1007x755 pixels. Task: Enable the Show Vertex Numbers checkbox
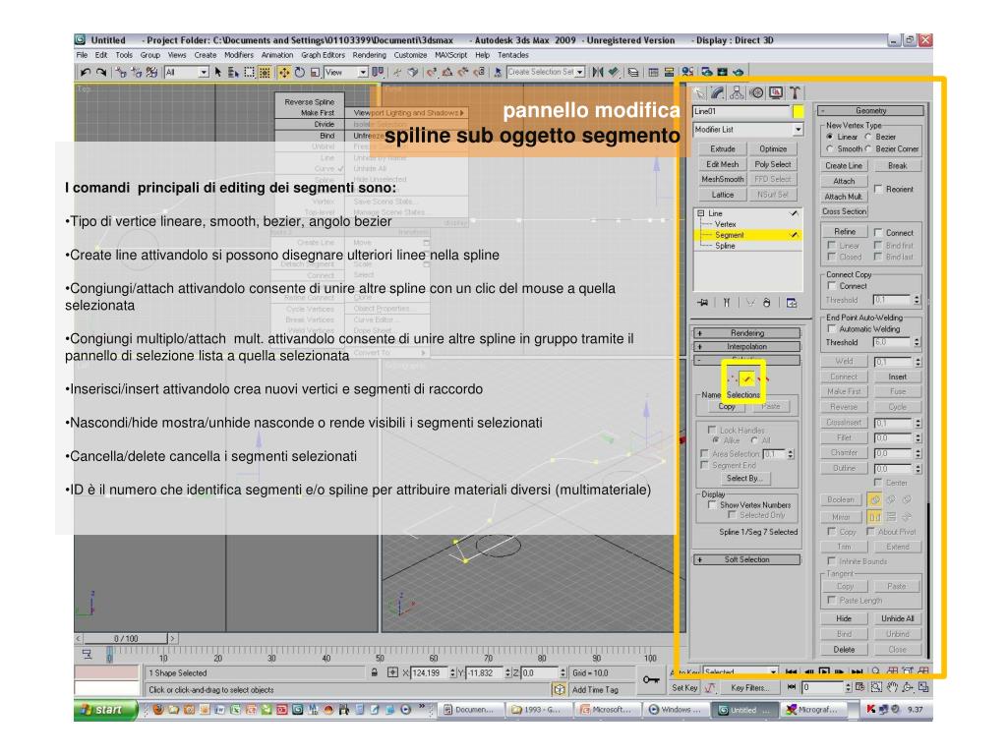click(712, 505)
